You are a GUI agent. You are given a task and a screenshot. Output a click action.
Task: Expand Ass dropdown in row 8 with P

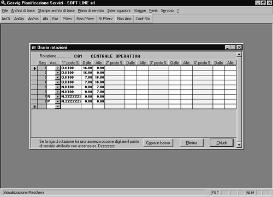(x=57, y=102)
